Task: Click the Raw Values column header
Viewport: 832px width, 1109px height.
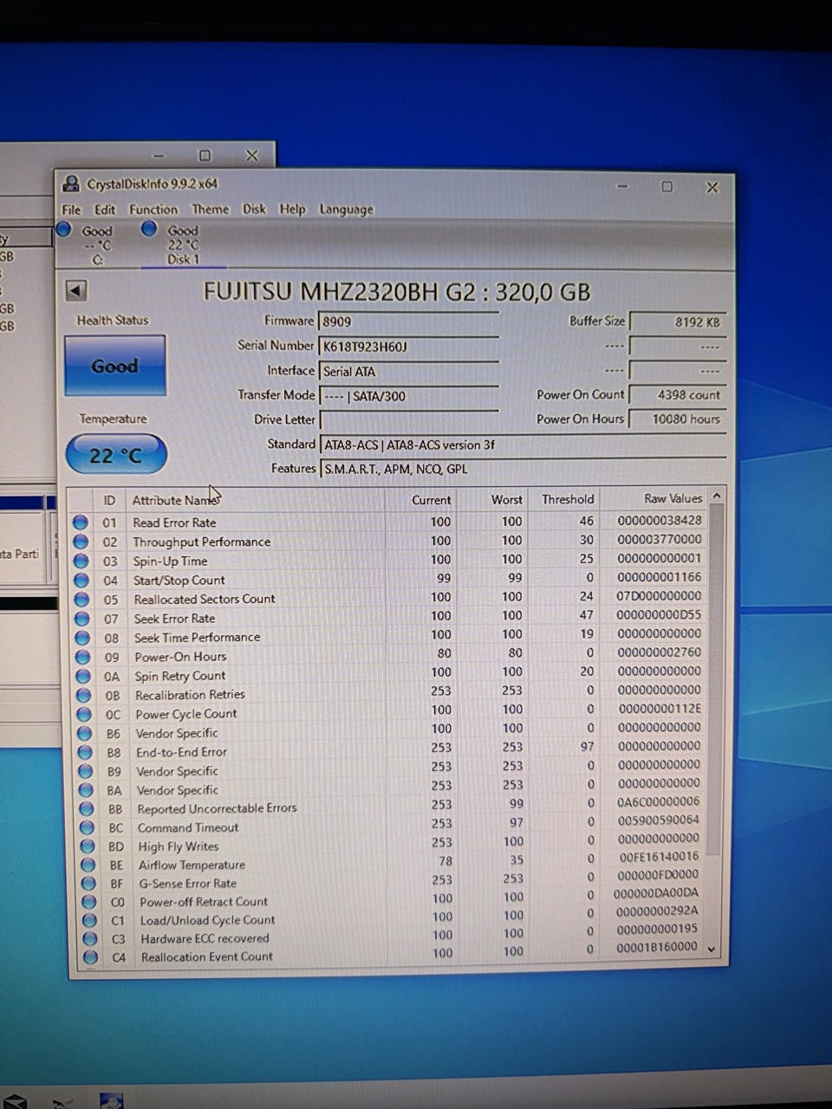Action: coord(673,498)
